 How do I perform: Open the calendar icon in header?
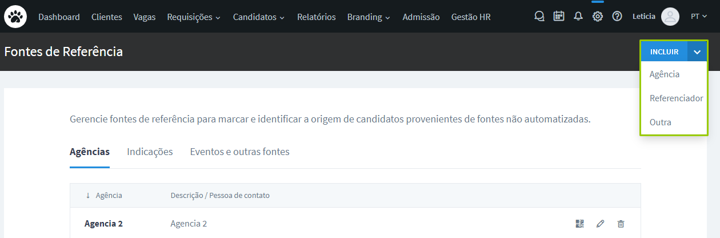pos(559,17)
